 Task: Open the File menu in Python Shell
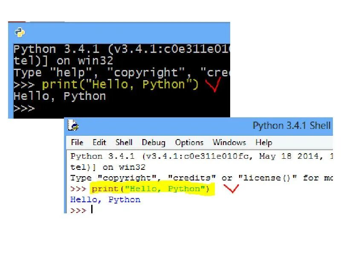77,143
